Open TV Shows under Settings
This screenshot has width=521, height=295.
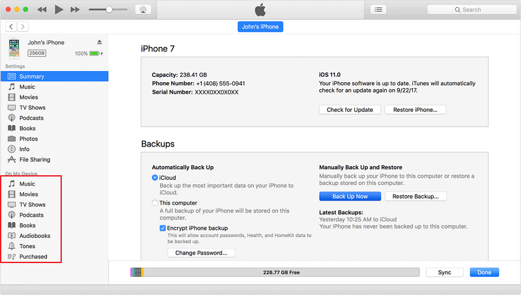coord(55,107)
